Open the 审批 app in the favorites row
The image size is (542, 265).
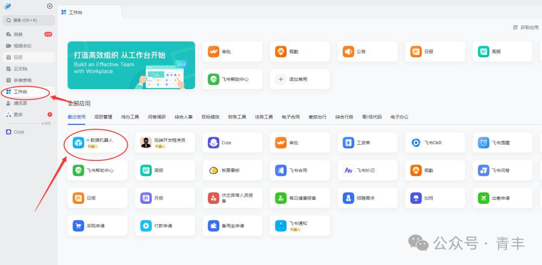pyautogui.click(x=233, y=52)
